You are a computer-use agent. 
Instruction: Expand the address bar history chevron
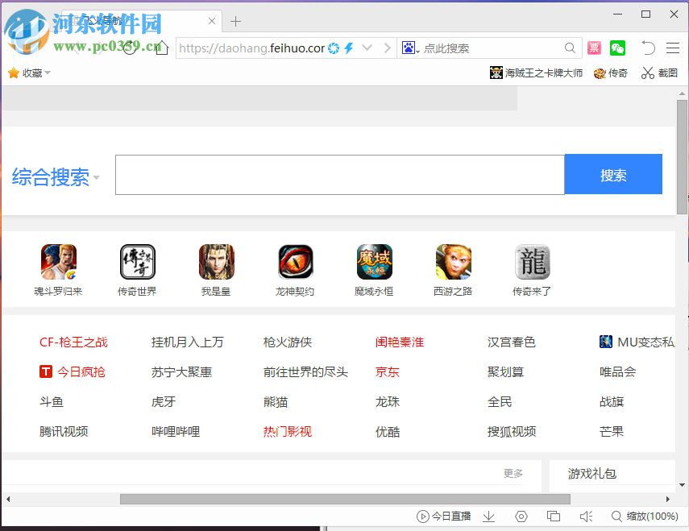pos(367,48)
